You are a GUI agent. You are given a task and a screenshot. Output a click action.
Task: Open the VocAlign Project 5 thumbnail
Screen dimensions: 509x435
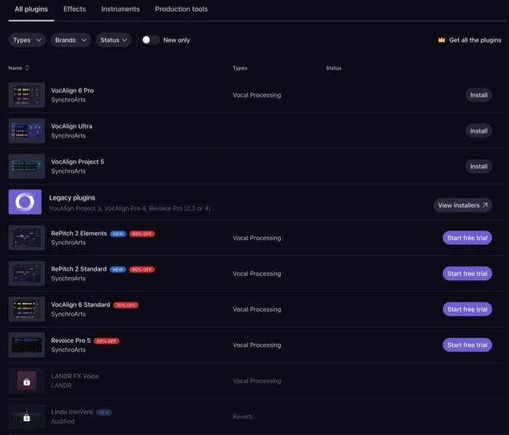coord(27,166)
